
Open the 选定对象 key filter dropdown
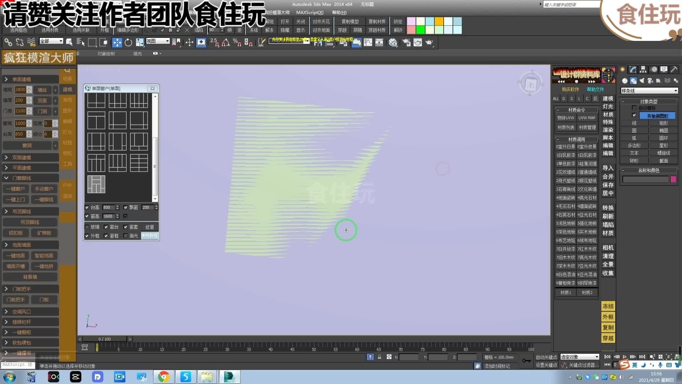tap(580, 357)
